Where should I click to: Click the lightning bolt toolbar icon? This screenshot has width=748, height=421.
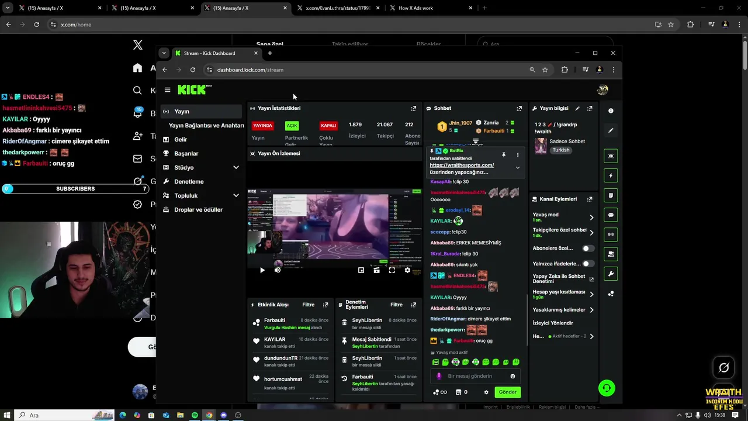611,175
